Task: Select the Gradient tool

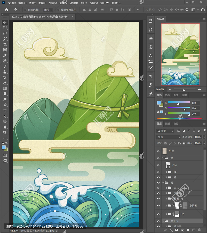Action: tap(5, 89)
